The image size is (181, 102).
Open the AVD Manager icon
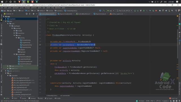[x=169, y=11]
